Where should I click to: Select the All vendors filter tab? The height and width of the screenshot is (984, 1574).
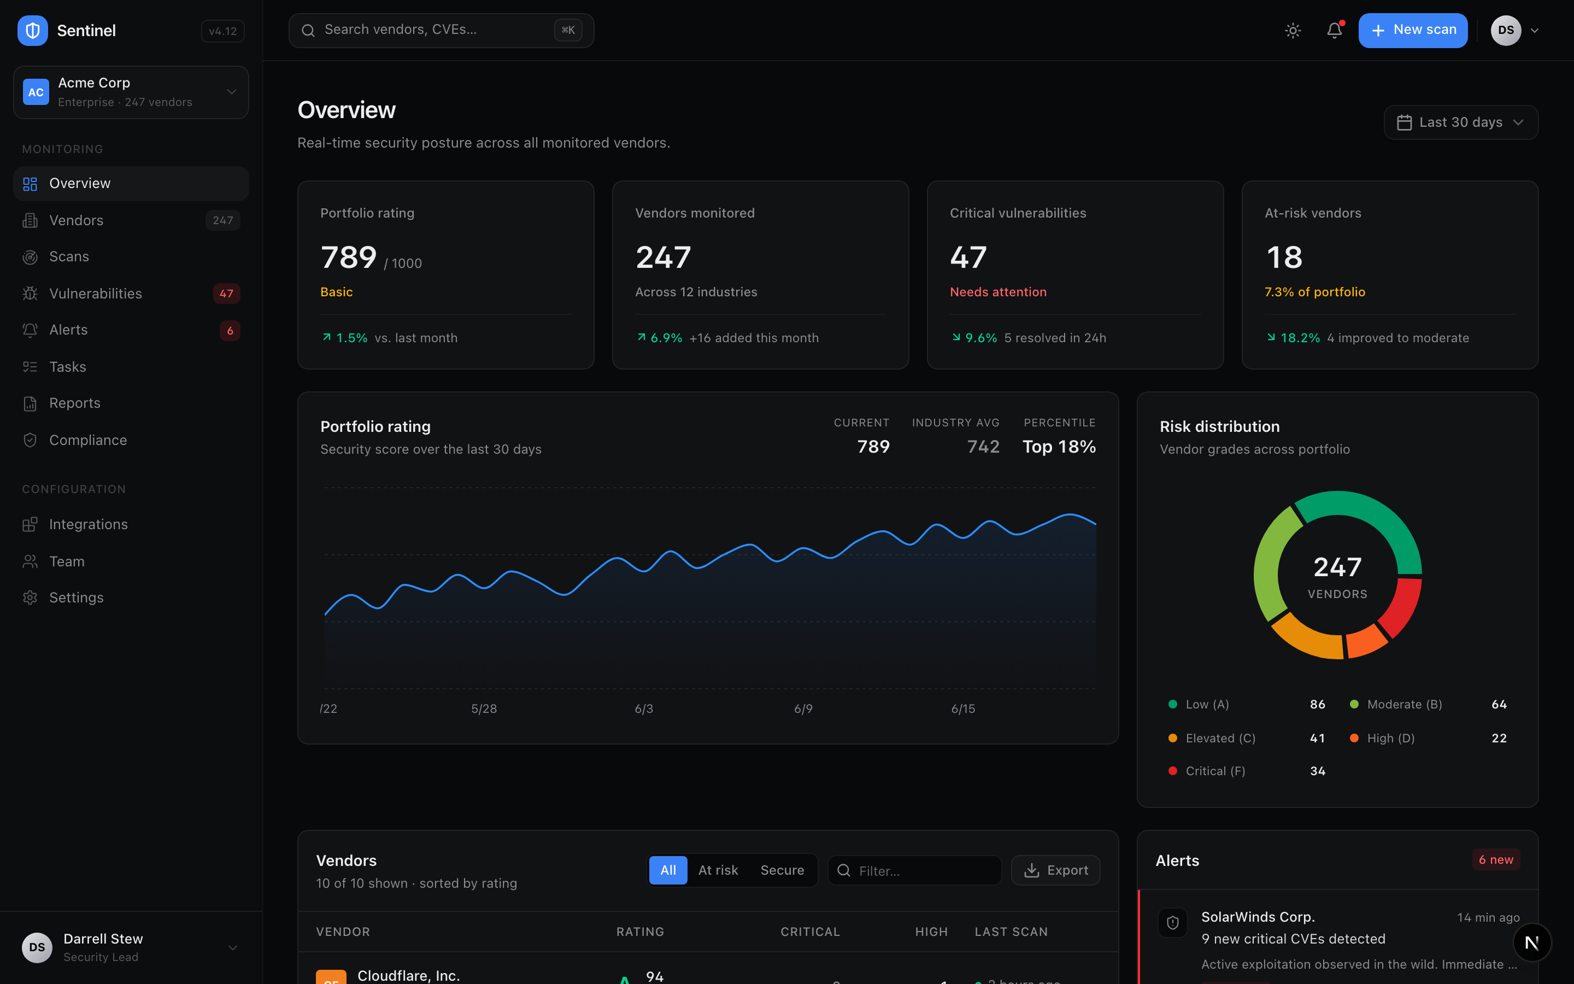pyautogui.click(x=668, y=871)
